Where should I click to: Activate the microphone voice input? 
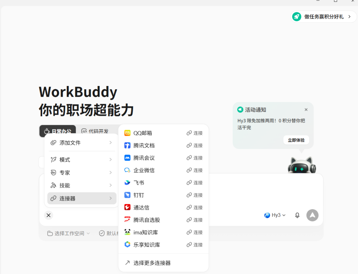click(297, 215)
